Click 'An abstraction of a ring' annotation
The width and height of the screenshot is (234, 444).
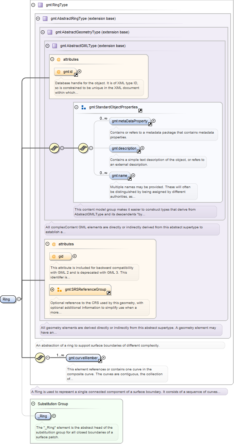98,345
